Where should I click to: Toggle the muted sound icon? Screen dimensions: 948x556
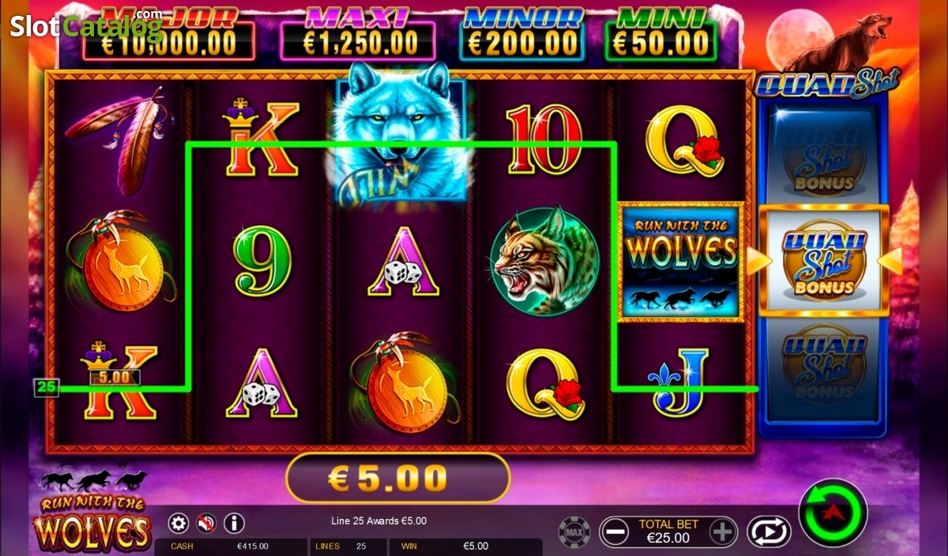[x=207, y=523]
